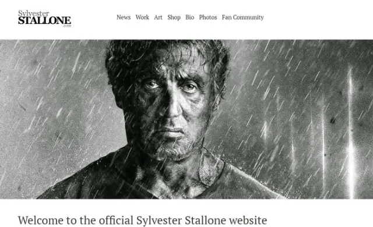Image resolution: width=373 pixels, height=227 pixels.
Task: Click the bright rain streak in banner
Action: (351, 133)
